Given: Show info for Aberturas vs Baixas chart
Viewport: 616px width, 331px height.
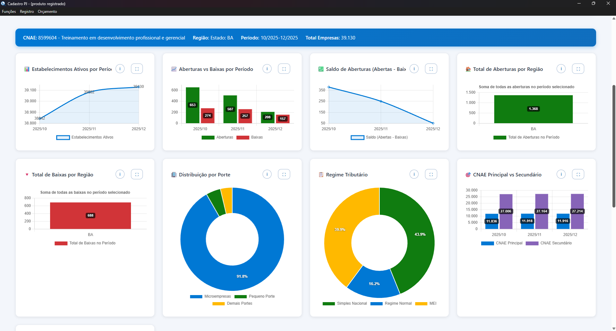Looking at the screenshot, I should click(x=267, y=69).
